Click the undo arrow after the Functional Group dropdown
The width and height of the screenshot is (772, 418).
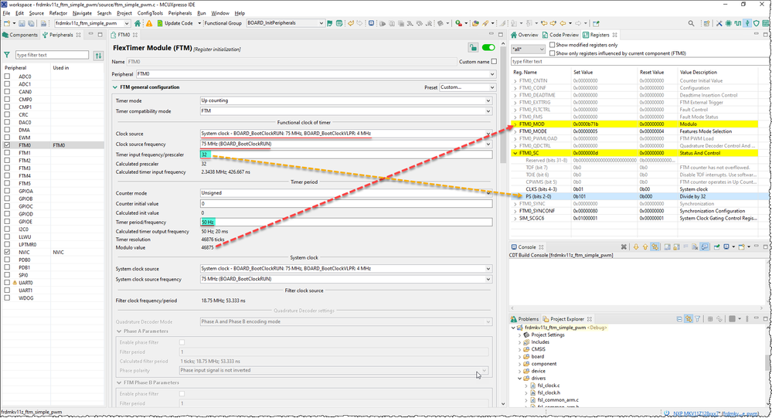click(351, 23)
